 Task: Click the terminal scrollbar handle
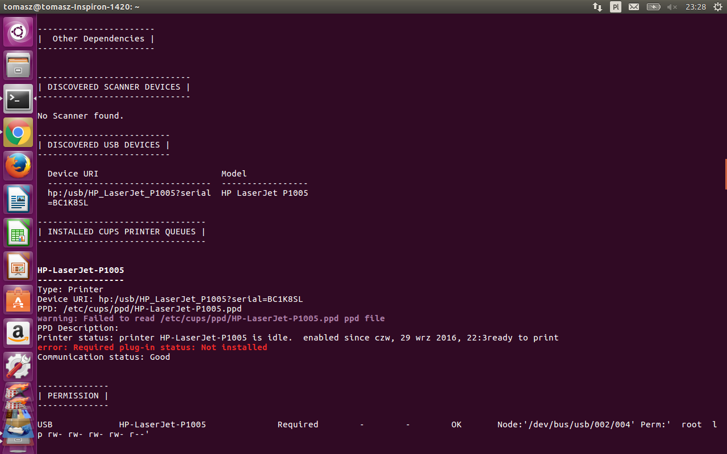pyautogui.click(x=725, y=174)
